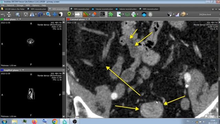Open the Network menu
This screenshot has width=220, height=124.
pyautogui.click(x=10, y=6)
